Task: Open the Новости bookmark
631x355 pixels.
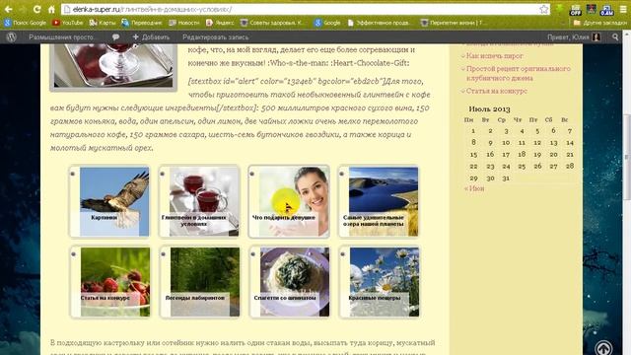Action: point(184,23)
